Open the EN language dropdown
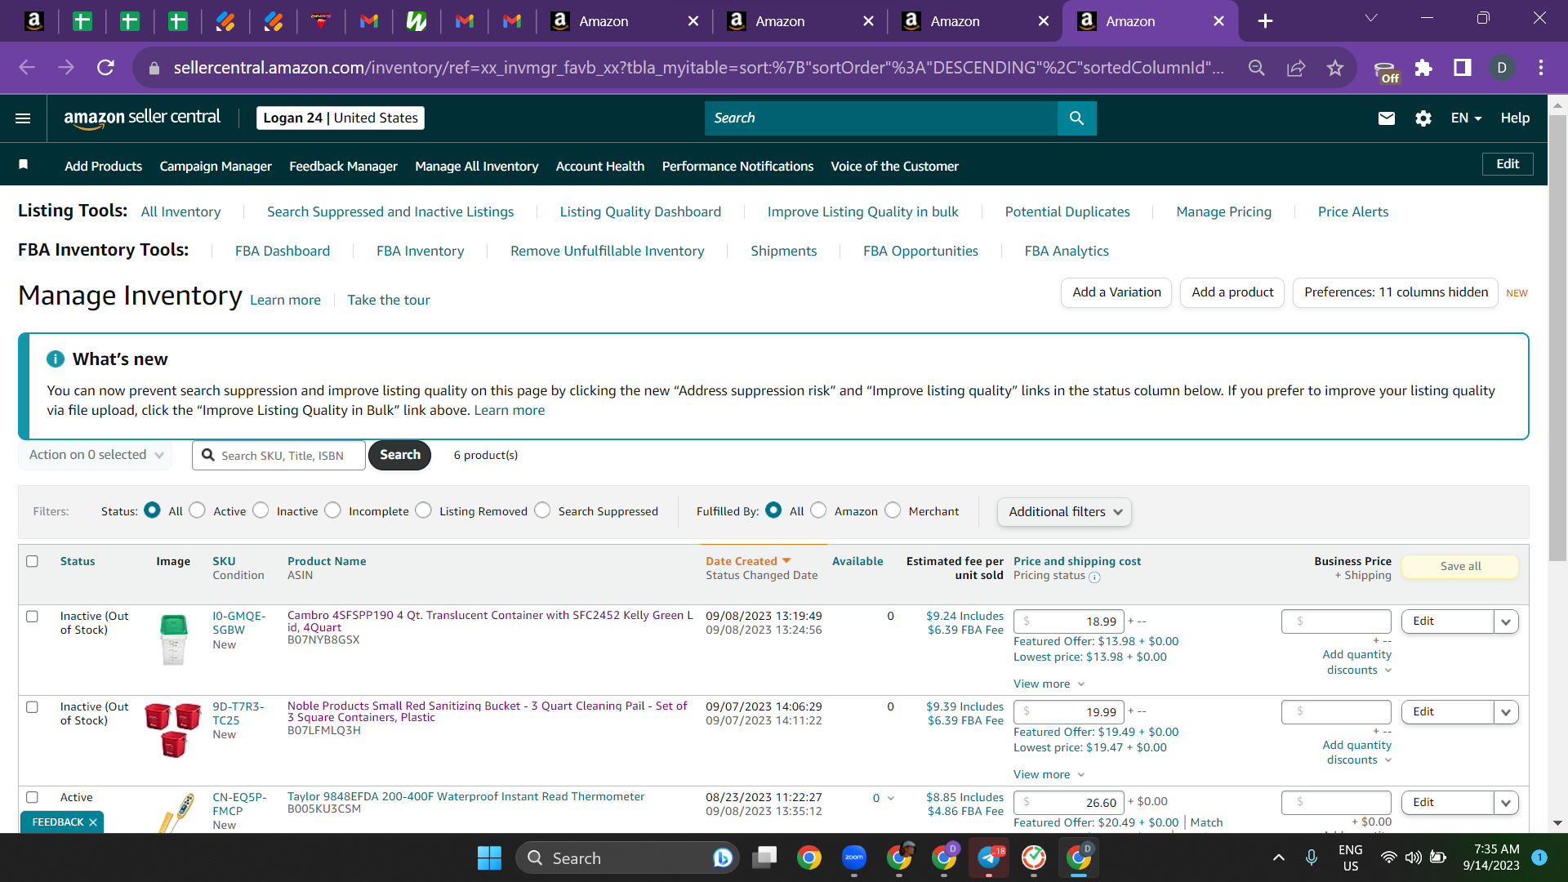Image resolution: width=1568 pixels, height=882 pixels. 1466,118
